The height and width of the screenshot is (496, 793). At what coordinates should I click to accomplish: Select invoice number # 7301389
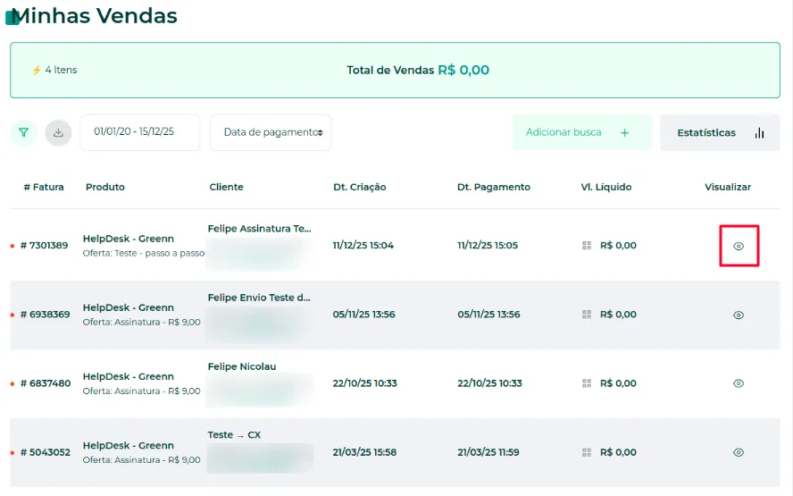[44, 246]
